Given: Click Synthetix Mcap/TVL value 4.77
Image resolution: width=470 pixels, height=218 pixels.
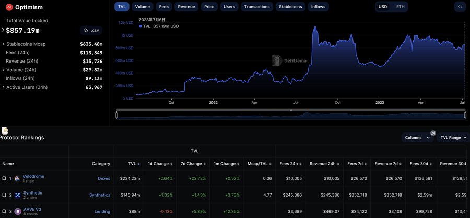Looking at the screenshot, I should pos(267,195).
